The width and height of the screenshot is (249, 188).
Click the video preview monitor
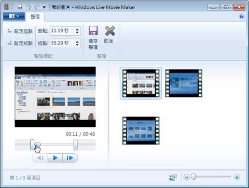tap(55, 97)
